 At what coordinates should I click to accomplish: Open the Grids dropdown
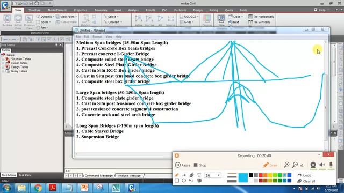187,22
